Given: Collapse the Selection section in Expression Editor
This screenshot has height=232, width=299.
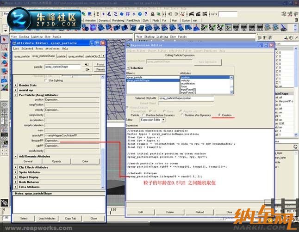Looking at the screenshot, I should [128, 68].
